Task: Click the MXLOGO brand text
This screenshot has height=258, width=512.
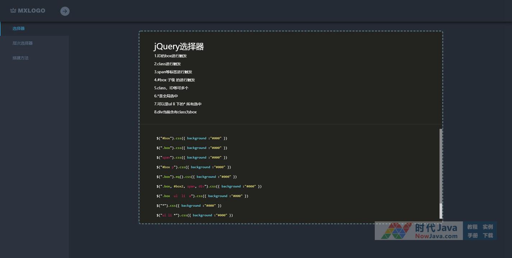Action: point(32,11)
